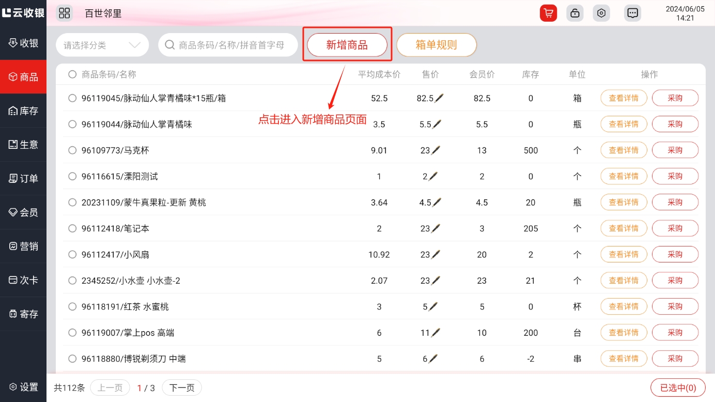Open the message chat icon
Image resolution: width=715 pixels, height=402 pixels.
632,13
